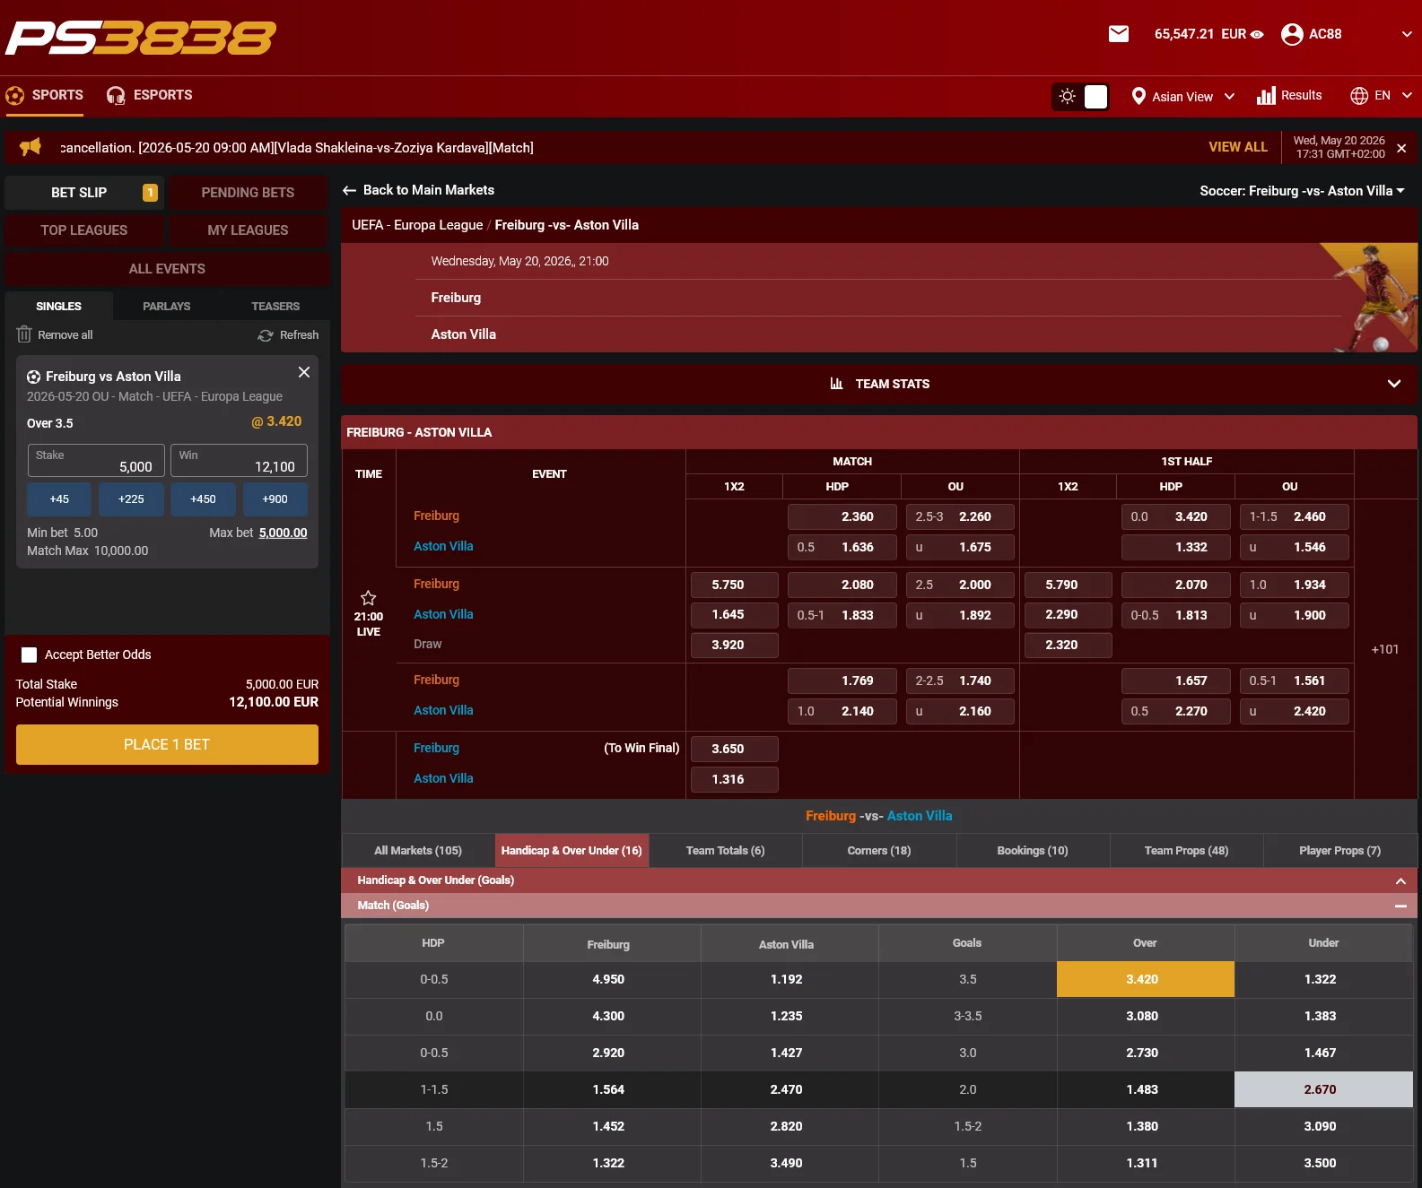Screen dimensions: 1422x1188
Task: Toggle the light/dark theme switch
Action: [x=1081, y=97]
